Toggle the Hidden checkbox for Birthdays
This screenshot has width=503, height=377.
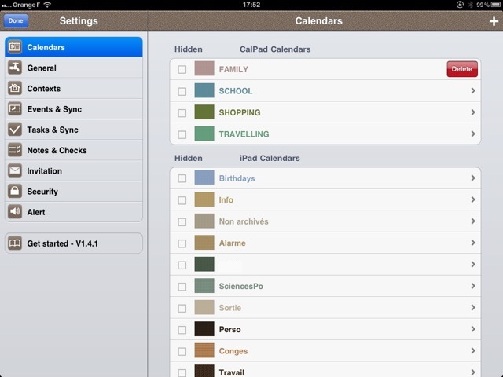point(182,178)
